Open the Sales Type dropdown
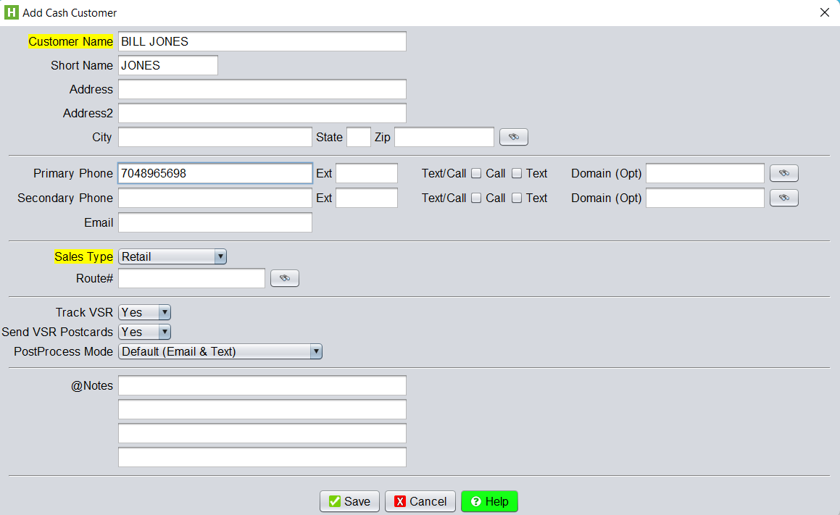 click(x=172, y=256)
